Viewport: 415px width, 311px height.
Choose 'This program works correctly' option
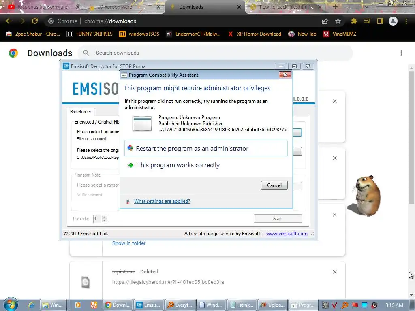tap(178, 165)
